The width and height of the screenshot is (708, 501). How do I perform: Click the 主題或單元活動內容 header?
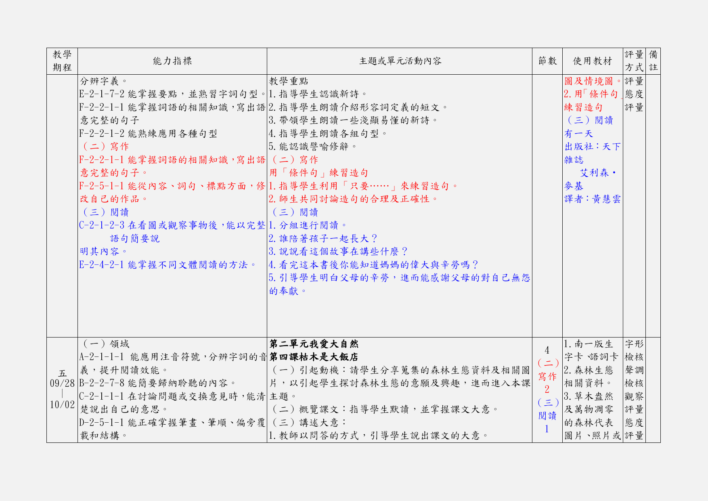point(400,61)
